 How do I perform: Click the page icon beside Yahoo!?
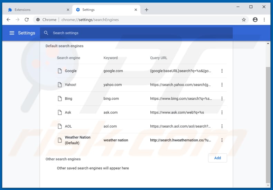click(x=60, y=84)
